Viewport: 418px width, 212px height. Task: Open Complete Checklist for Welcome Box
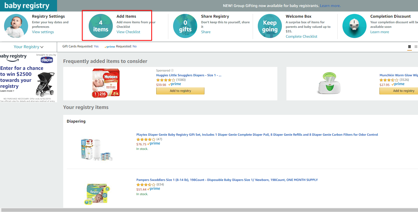301,36
